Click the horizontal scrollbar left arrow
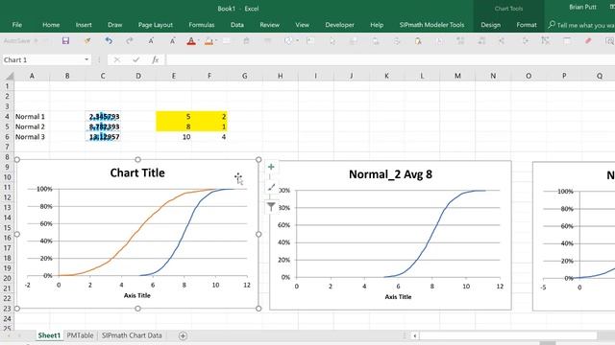 [415, 335]
